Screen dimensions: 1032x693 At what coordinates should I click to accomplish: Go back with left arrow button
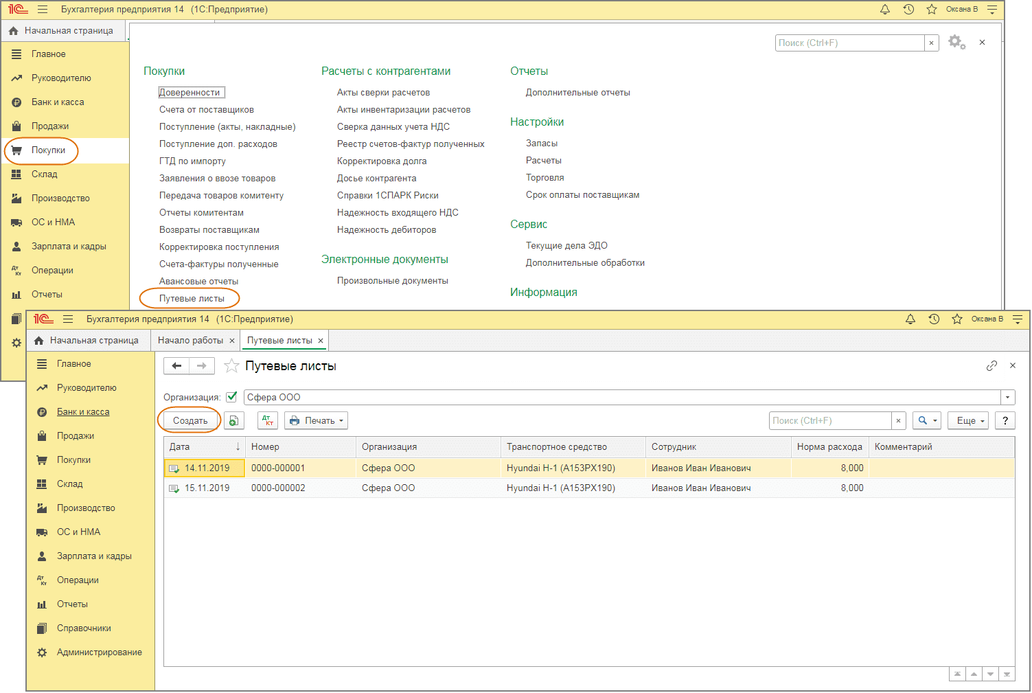click(176, 366)
